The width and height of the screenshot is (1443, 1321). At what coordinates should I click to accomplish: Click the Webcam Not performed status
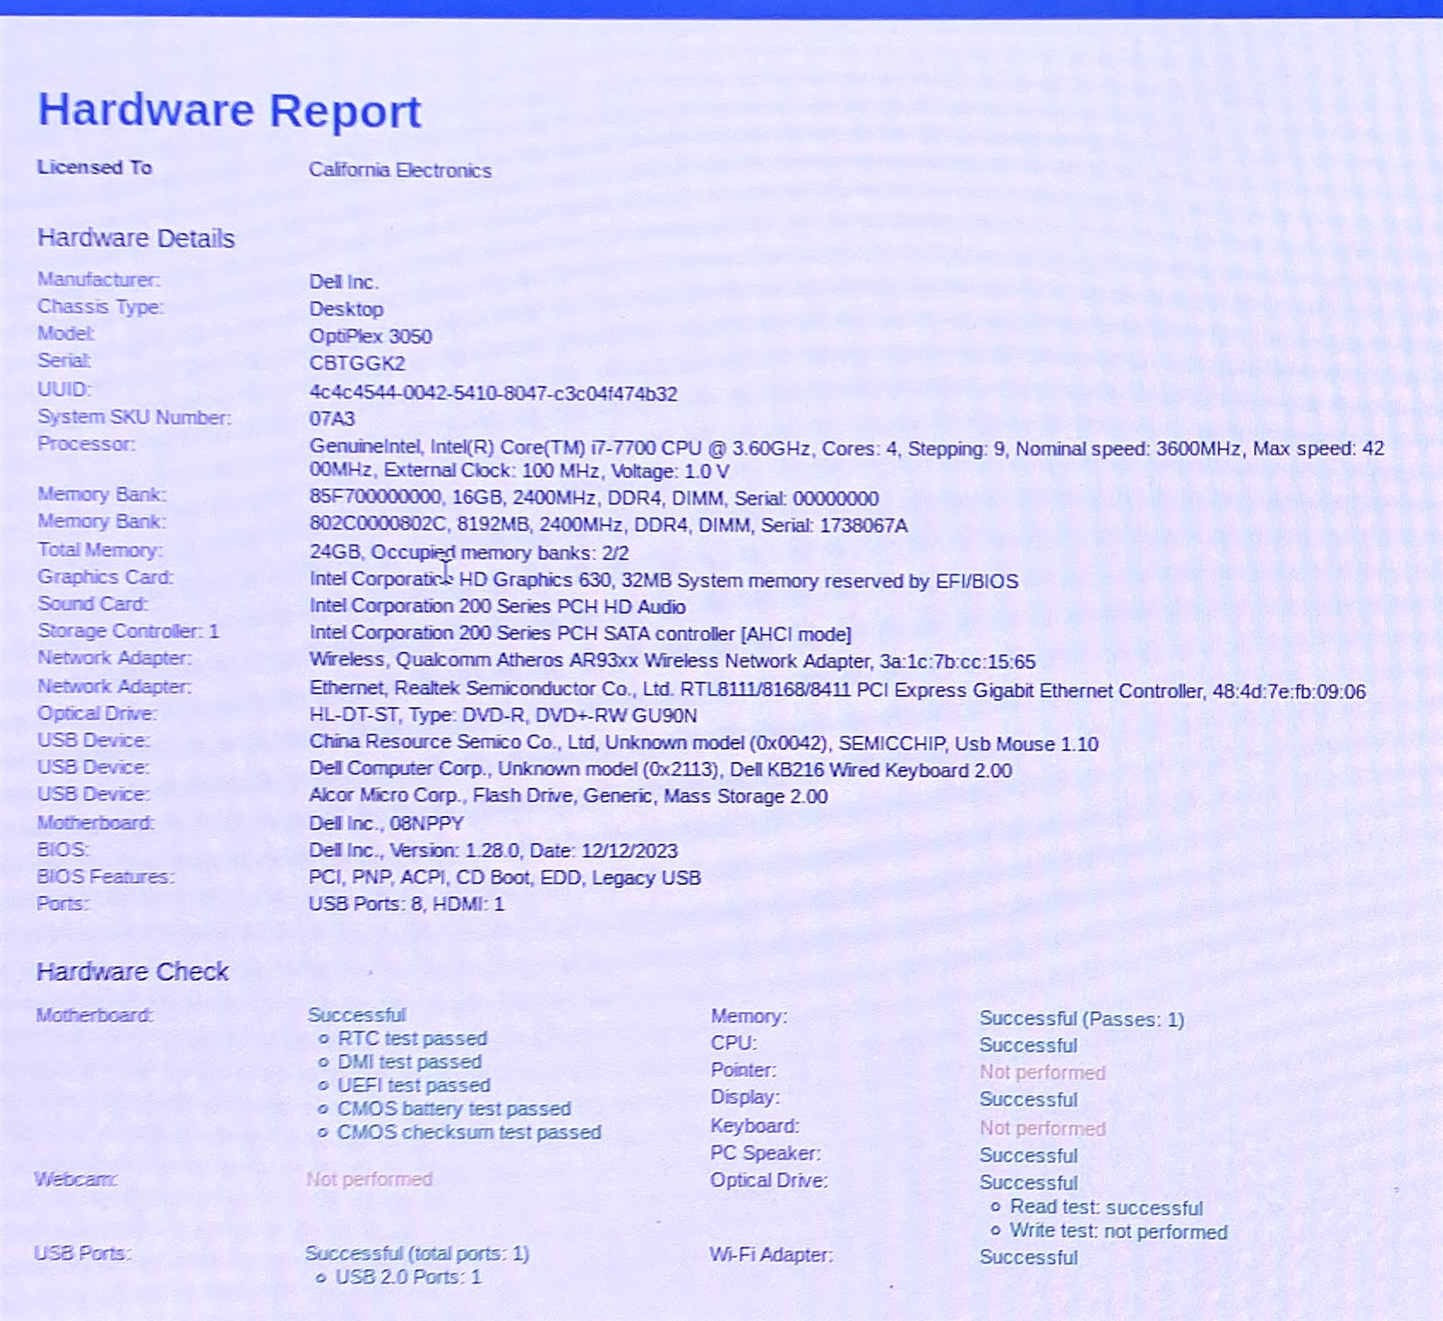(x=369, y=1179)
